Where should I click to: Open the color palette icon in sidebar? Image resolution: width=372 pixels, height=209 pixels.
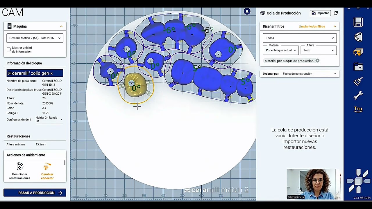click(358, 37)
